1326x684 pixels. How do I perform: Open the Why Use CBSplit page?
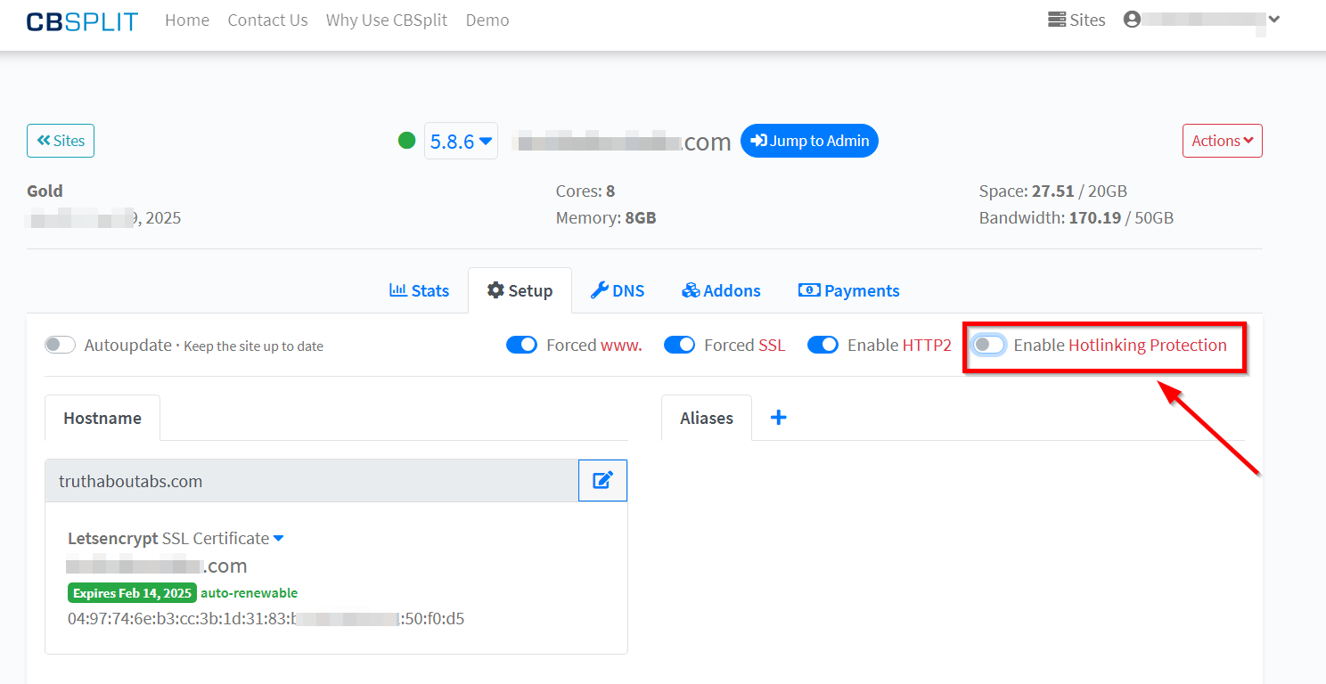[387, 20]
